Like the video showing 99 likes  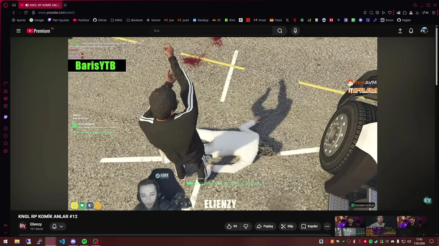(x=232, y=226)
